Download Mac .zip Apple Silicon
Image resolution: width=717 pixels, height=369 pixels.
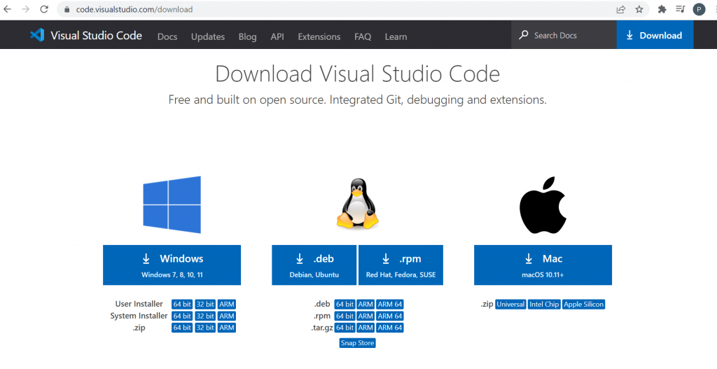pyautogui.click(x=583, y=304)
